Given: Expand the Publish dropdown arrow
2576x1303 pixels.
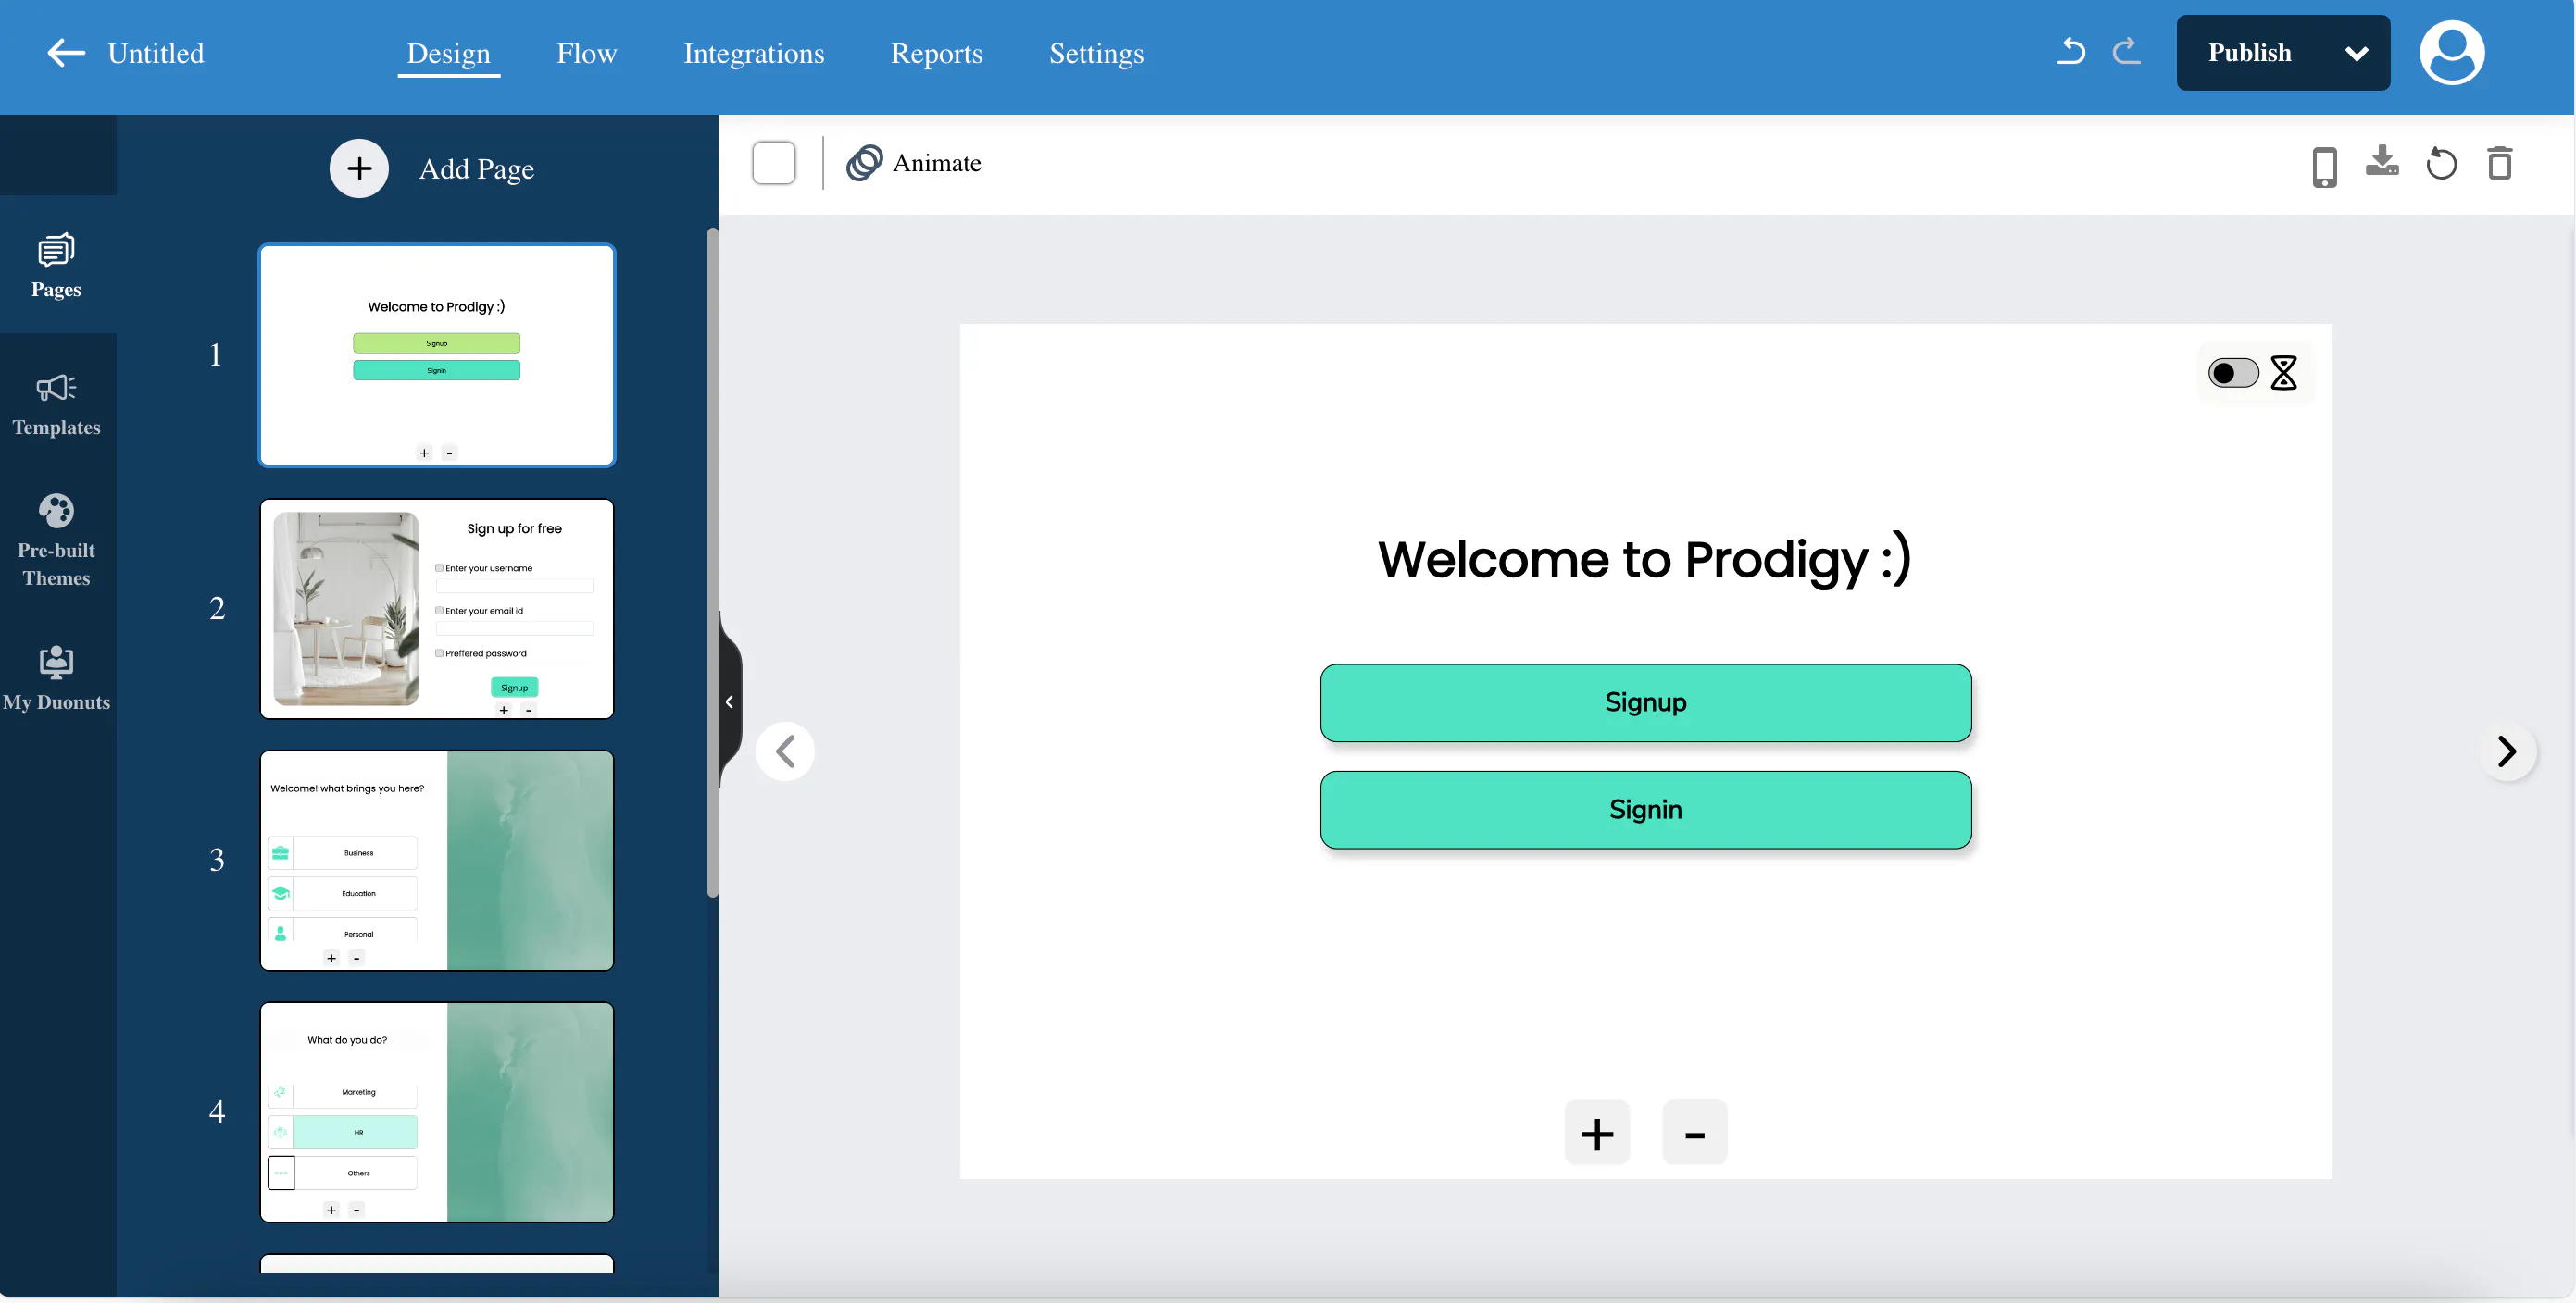Looking at the screenshot, I should click(2356, 53).
